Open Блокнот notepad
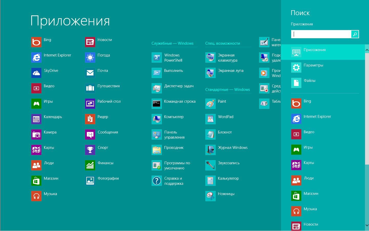This screenshot has width=369, height=231. [218, 134]
